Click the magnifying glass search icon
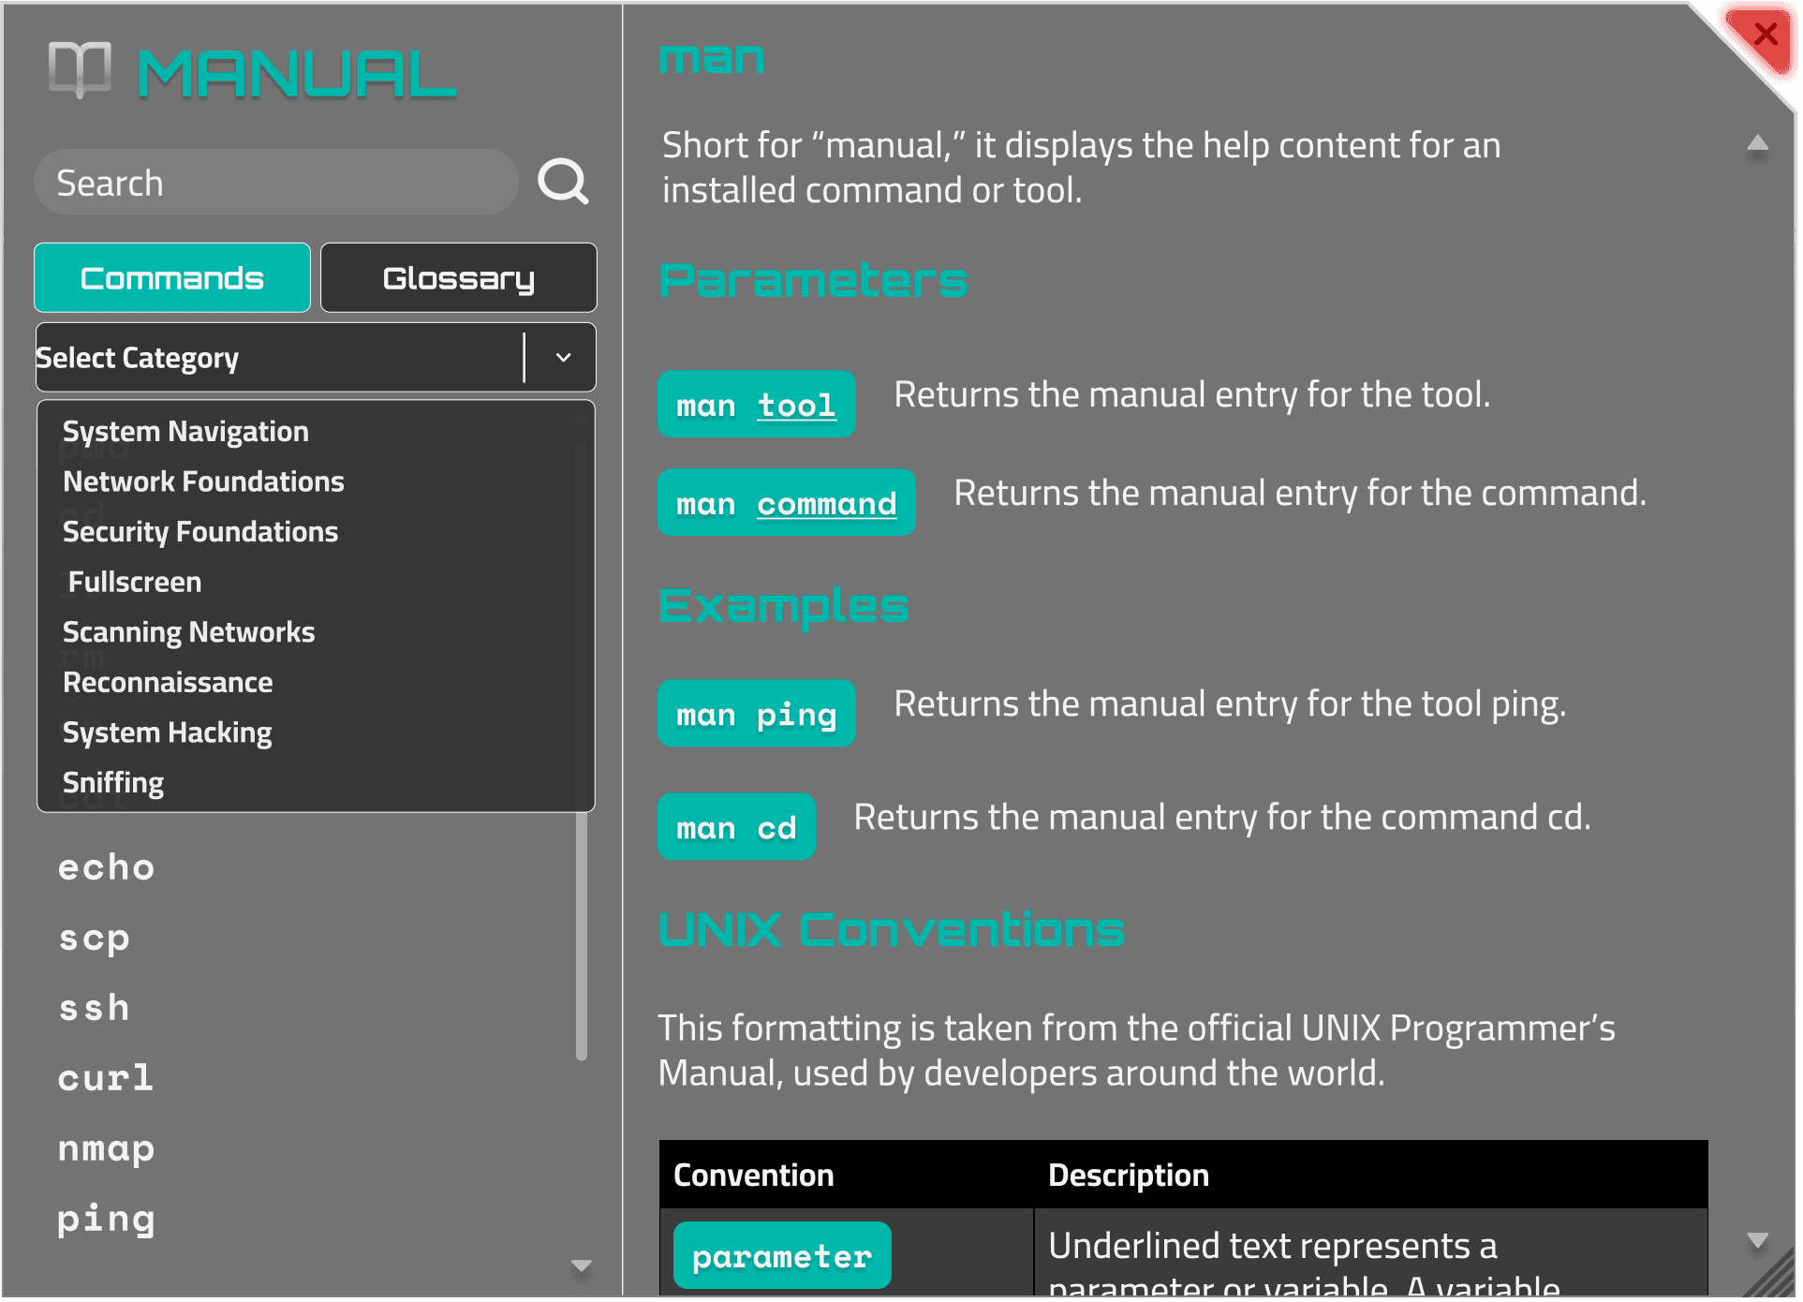 563,182
